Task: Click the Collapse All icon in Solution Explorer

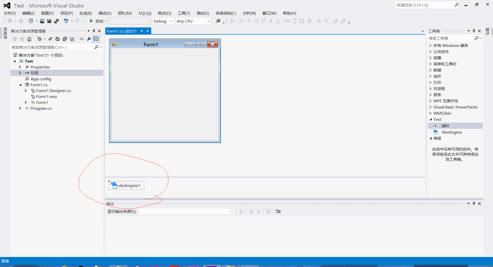Action: (65, 39)
